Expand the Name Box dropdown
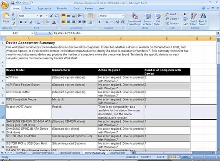This screenshot has width=220, height=161. (32, 33)
